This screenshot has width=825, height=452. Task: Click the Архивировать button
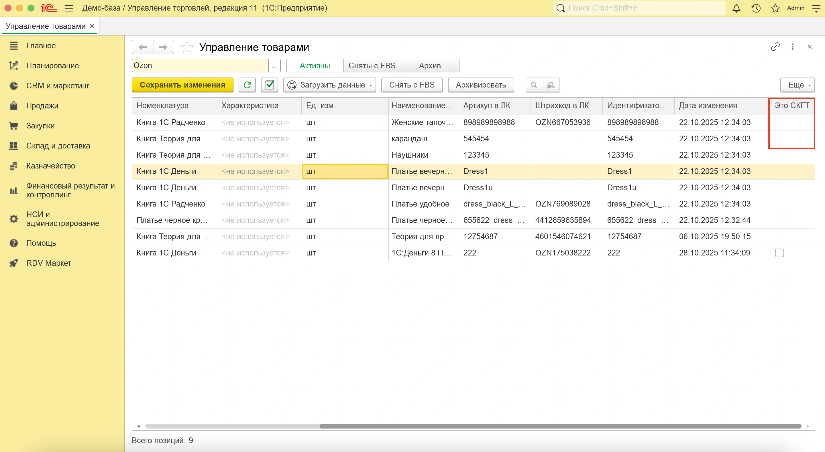tap(481, 85)
